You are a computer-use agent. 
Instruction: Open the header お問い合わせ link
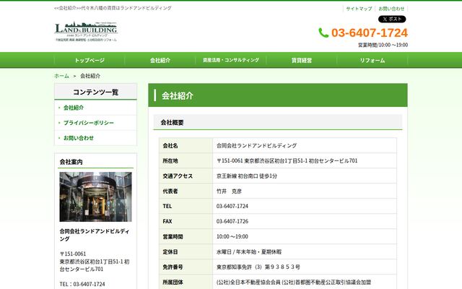pyautogui.click(x=391, y=9)
